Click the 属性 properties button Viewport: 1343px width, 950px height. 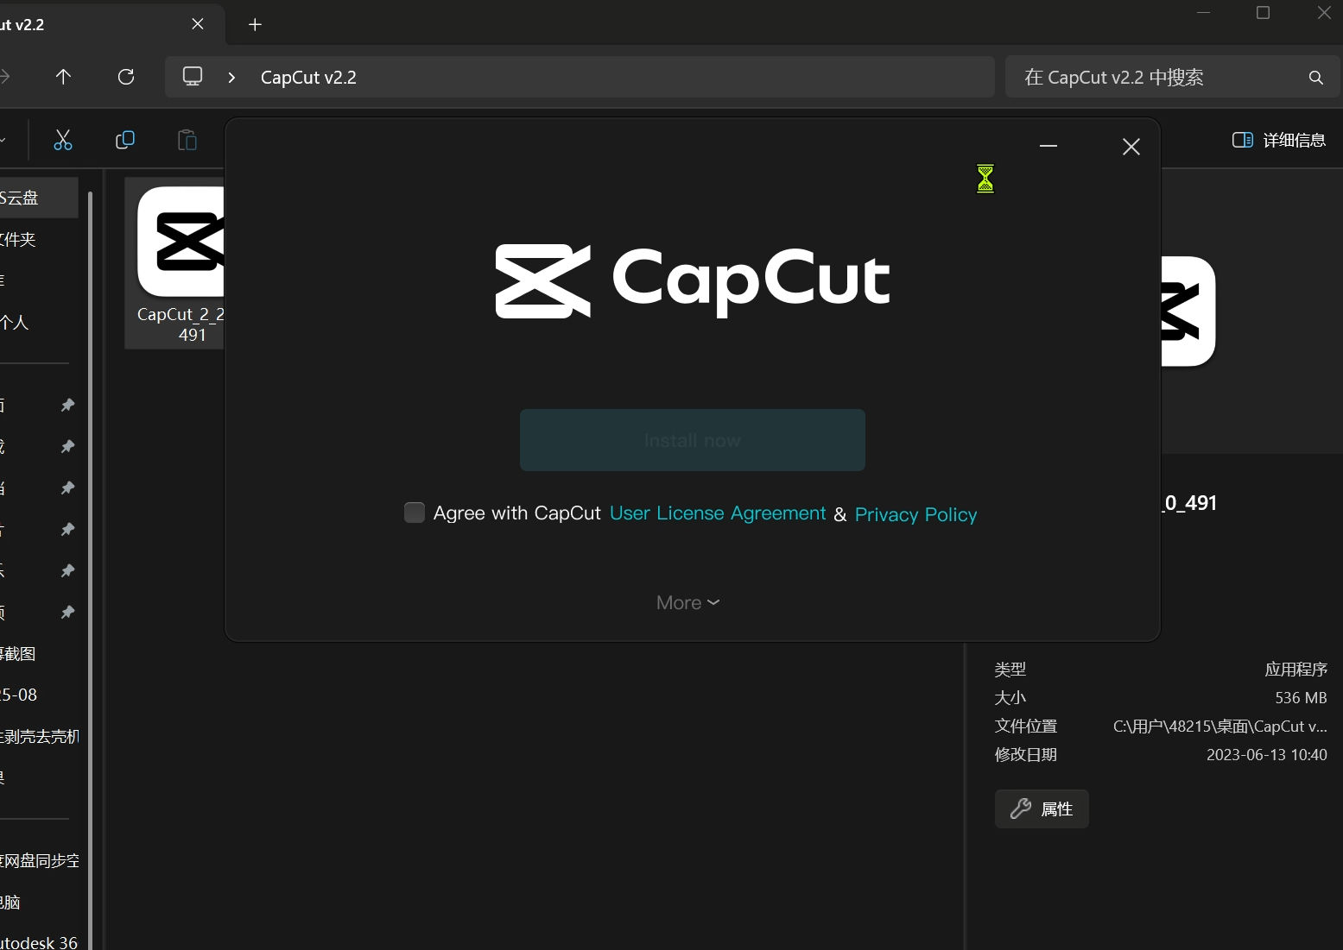tap(1042, 808)
